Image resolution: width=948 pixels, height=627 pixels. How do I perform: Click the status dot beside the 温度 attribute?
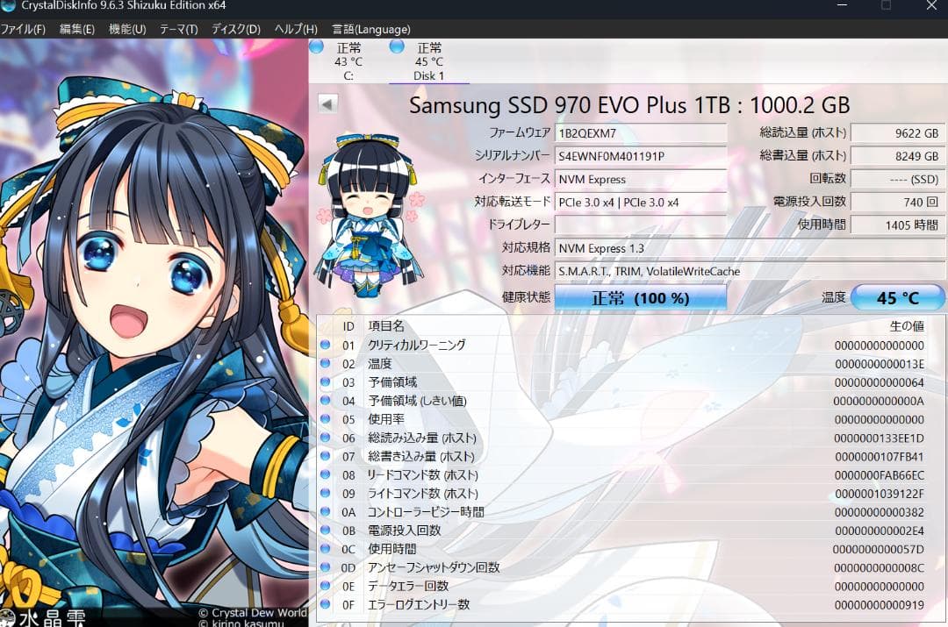point(327,364)
